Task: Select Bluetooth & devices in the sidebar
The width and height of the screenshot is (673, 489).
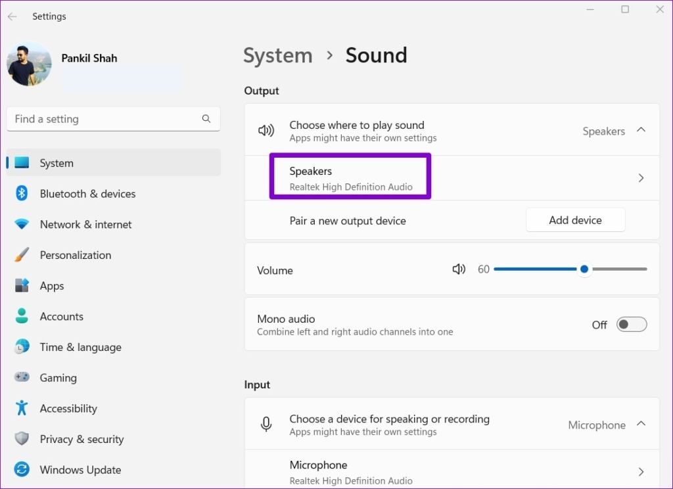Action: pos(20,193)
